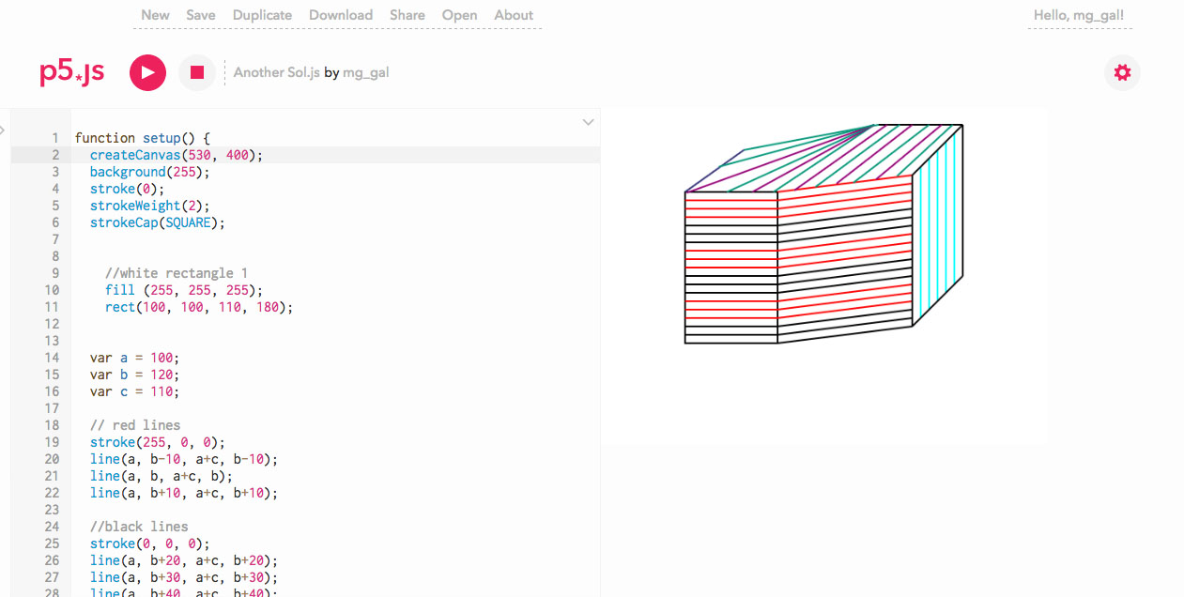Click the 'stroke(0);' code line
The height and width of the screenshot is (597, 1184).
(128, 189)
